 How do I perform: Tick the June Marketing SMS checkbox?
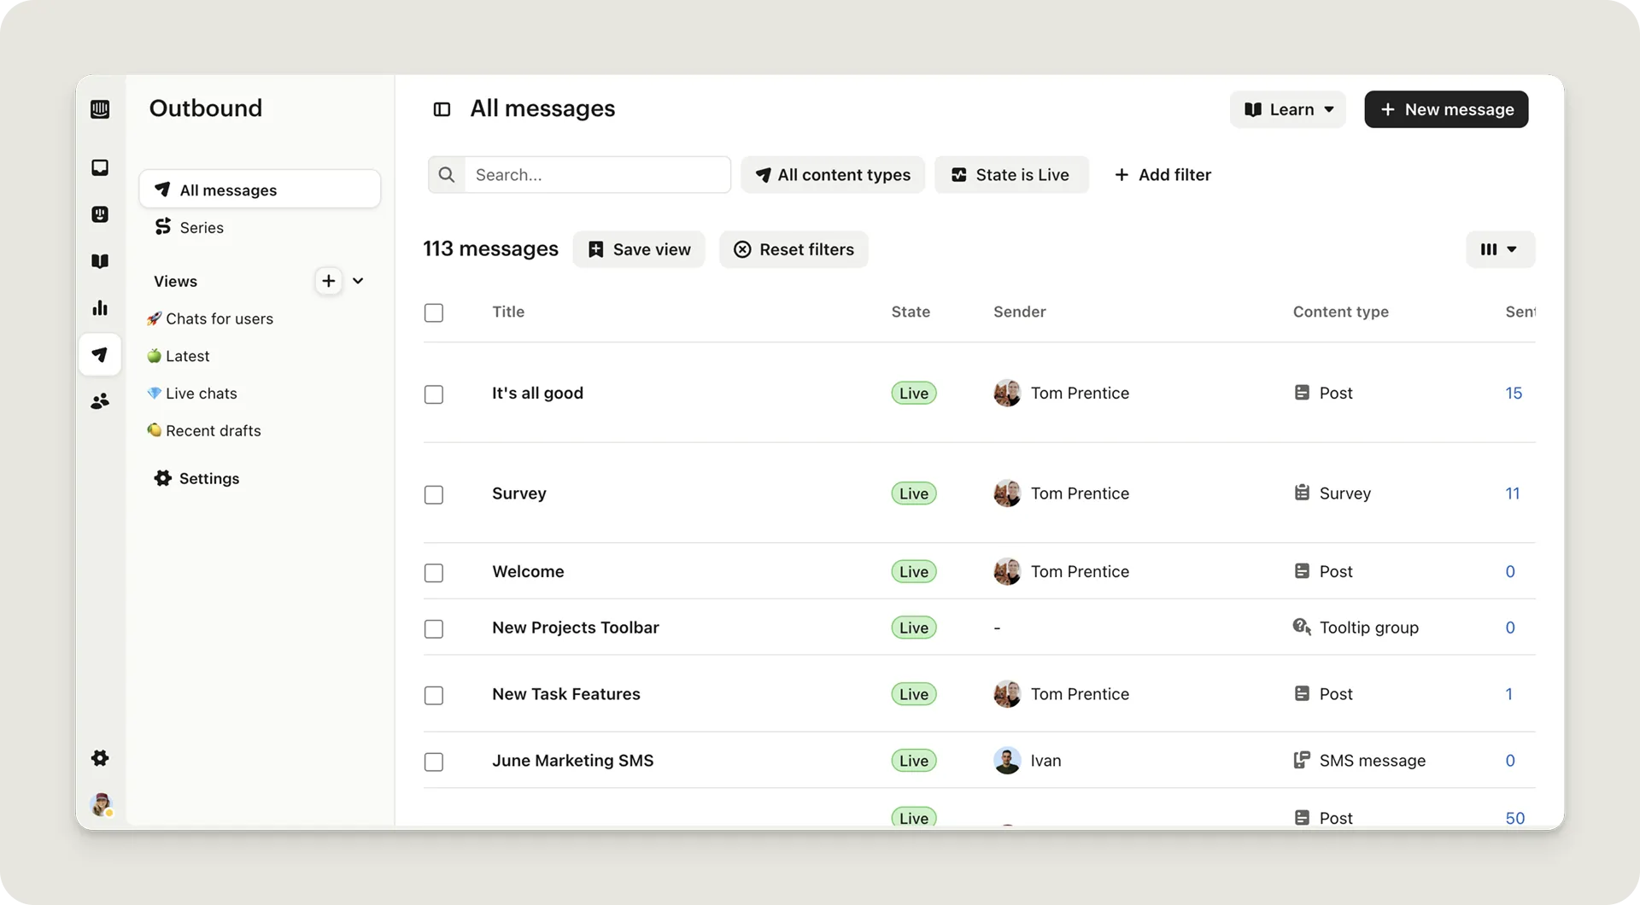coord(434,762)
